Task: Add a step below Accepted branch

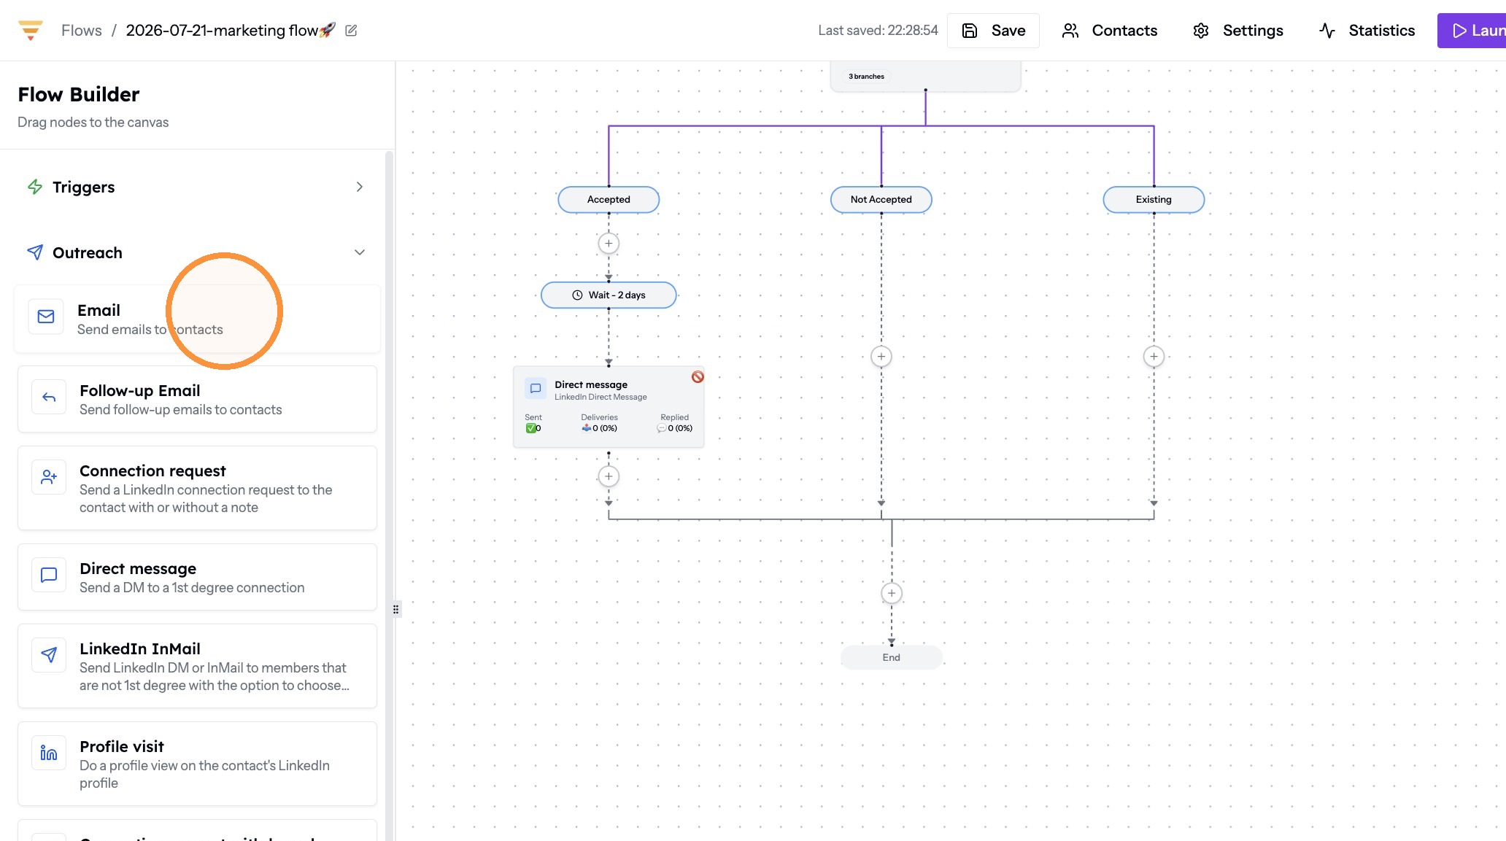Action: (x=609, y=244)
